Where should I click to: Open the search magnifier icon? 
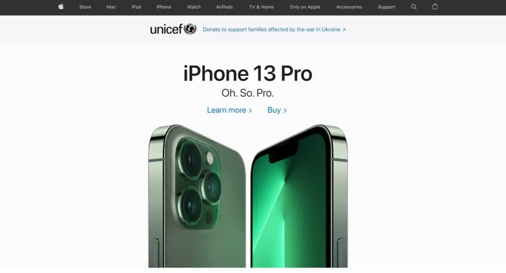[414, 7]
